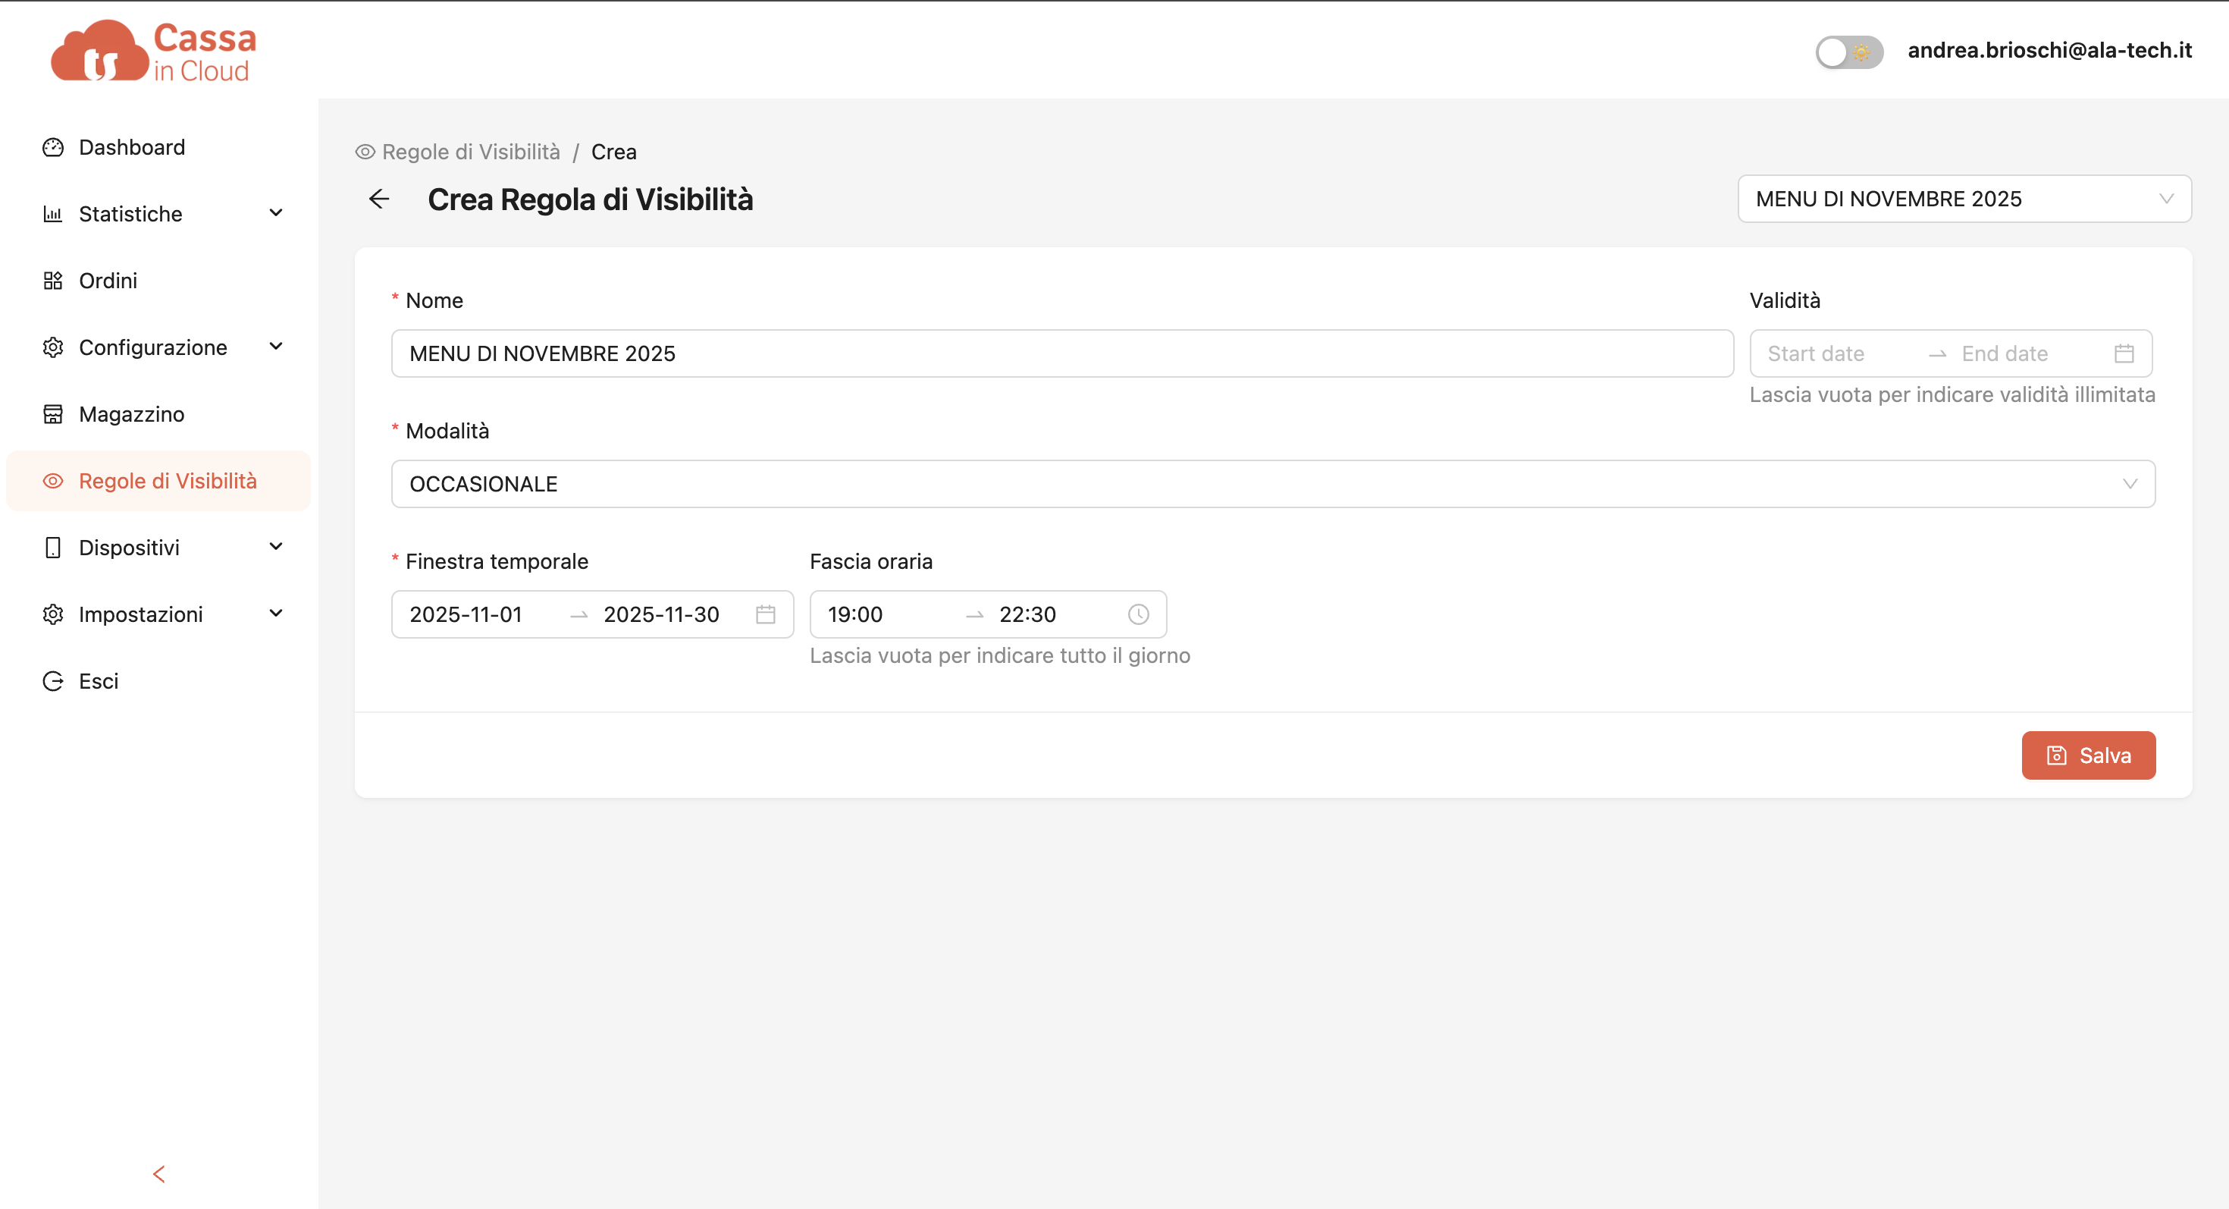
Task: Click the Cassa in Cloud logo
Action: (x=154, y=52)
